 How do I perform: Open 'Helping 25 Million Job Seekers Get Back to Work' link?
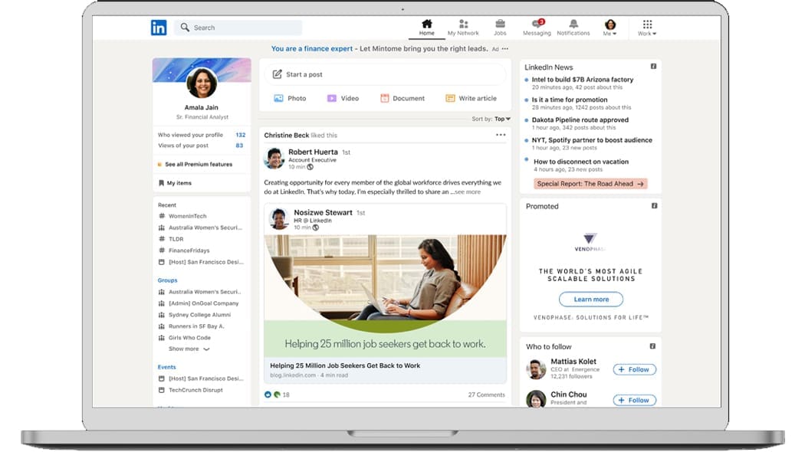pos(345,365)
